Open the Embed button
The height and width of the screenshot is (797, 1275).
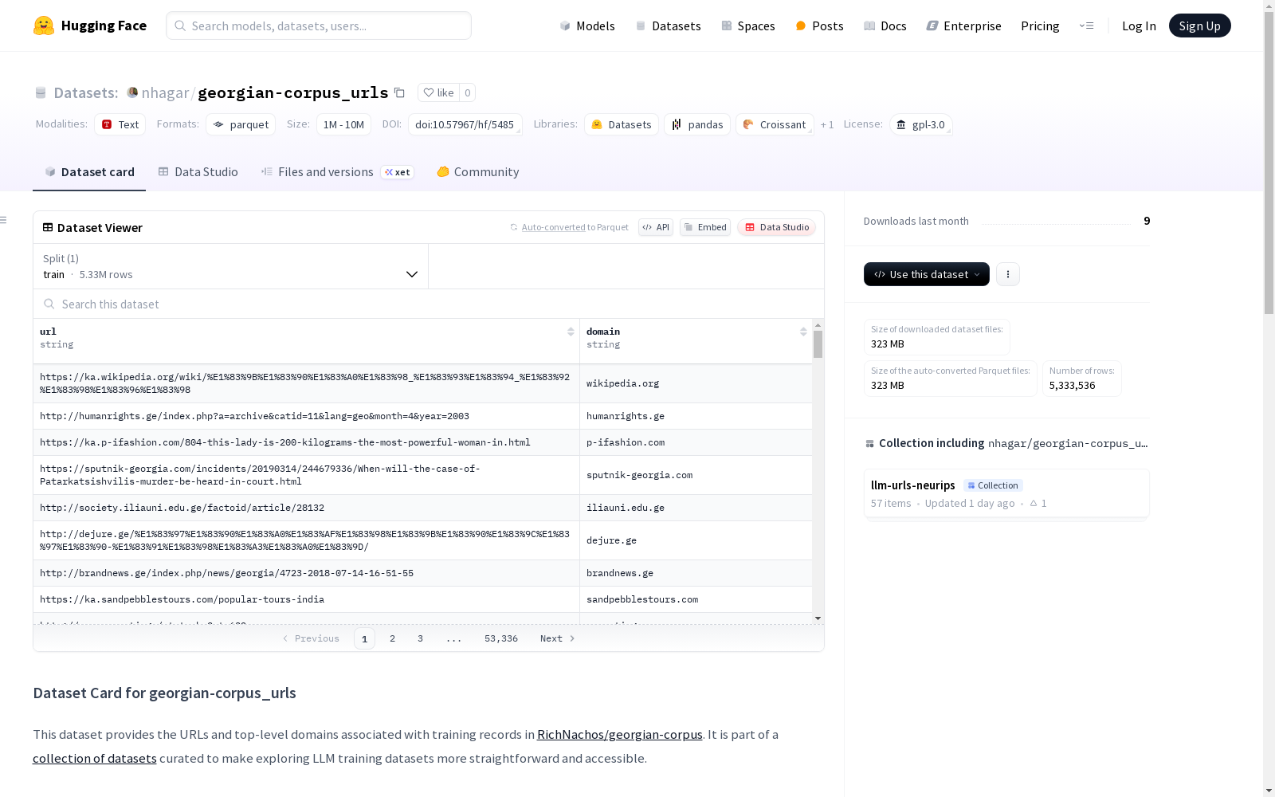(705, 227)
